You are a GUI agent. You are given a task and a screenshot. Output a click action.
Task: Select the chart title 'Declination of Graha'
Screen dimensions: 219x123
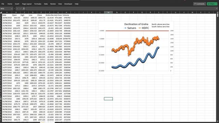click(136, 24)
